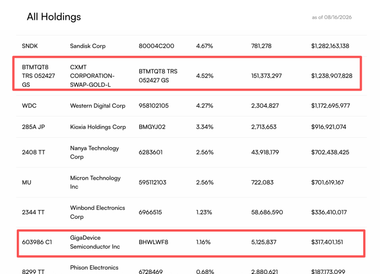This screenshot has height=274, width=380.
Task: Click share count 43,918,179
Action: 265,152
